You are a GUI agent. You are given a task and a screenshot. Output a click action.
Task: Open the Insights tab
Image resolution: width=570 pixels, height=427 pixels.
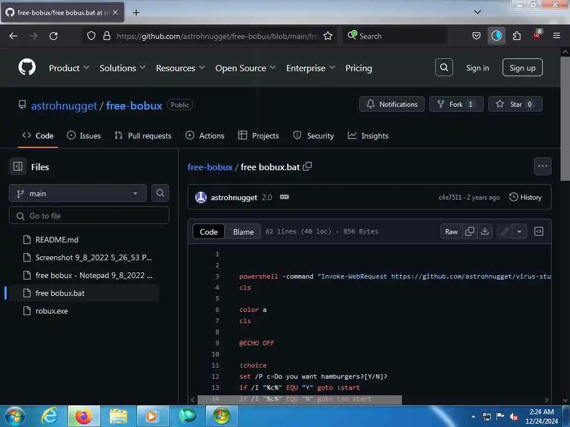click(368, 136)
